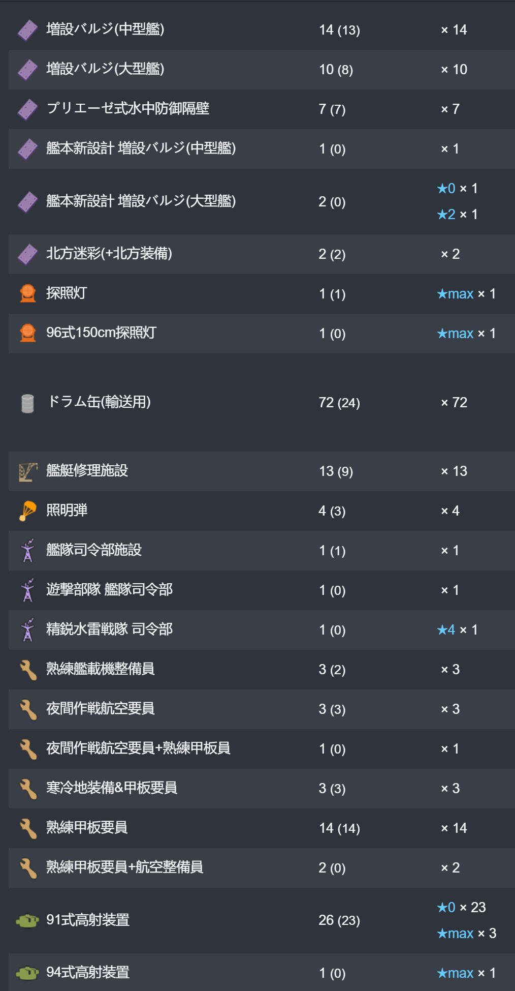Select the 夜間作戦航空要員+熟練甲板員 row
Image resolution: width=515 pixels, height=991 pixels.
pyautogui.click(x=262, y=749)
